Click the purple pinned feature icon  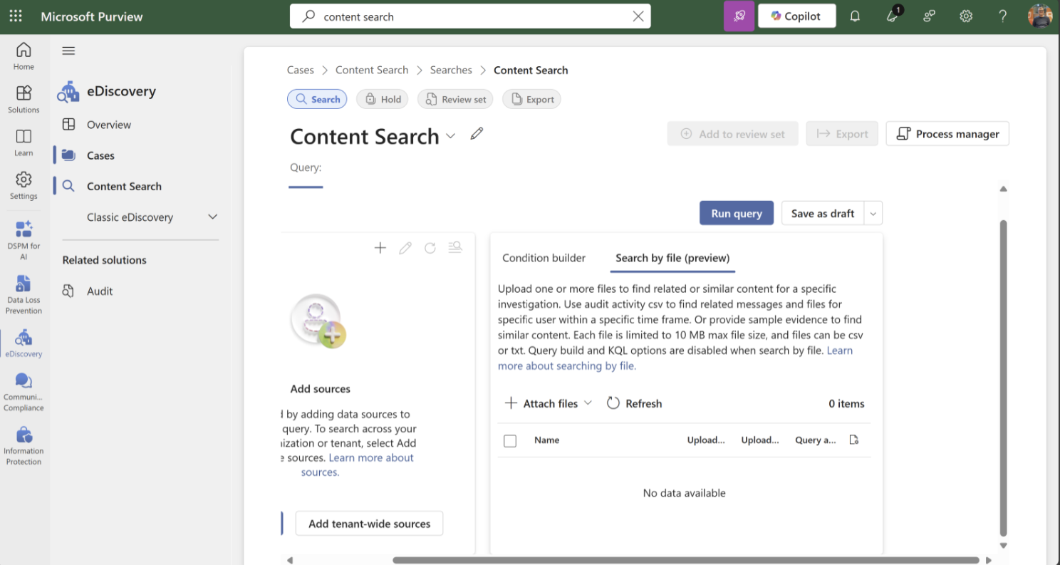pyautogui.click(x=739, y=16)
